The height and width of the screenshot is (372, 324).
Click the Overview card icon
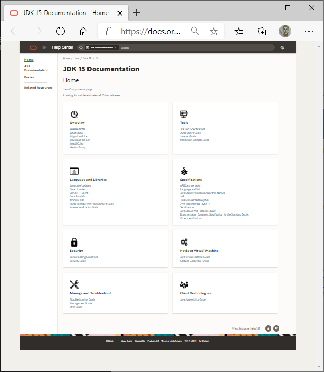pos(74,115)
